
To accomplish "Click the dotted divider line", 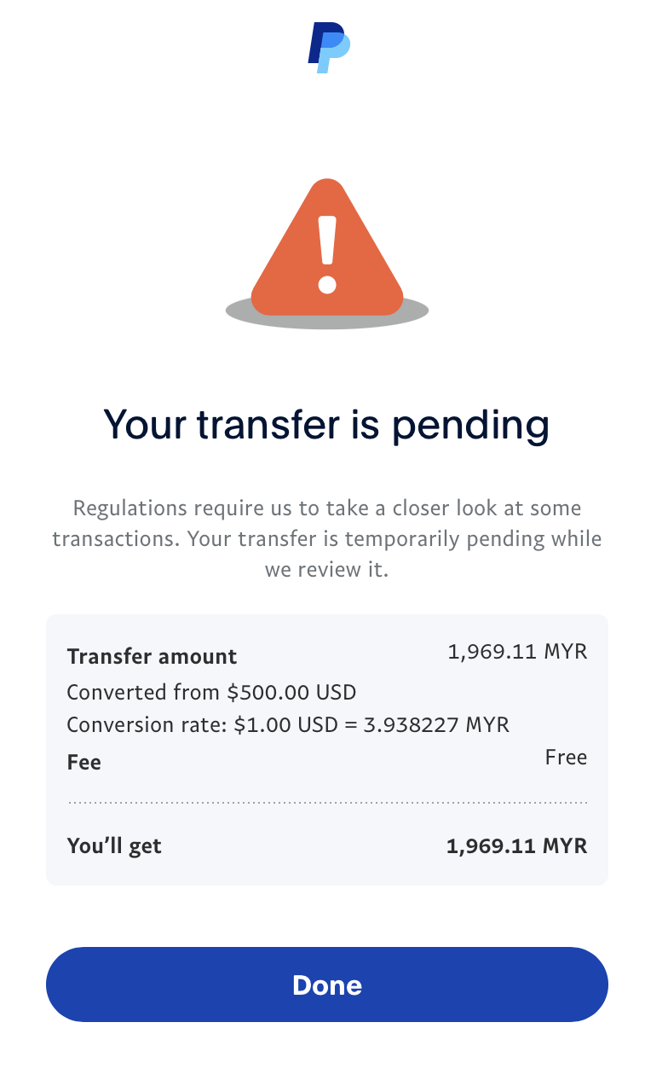I will coord(327,803).
